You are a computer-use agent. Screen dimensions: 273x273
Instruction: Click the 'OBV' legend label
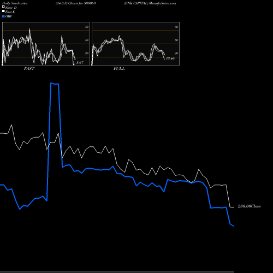[9, 16]
